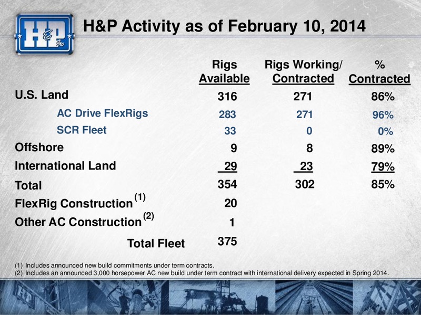The image size is (421, 315).
Task: Click Total percent contracted 85%
Action: tap(383, 184)
